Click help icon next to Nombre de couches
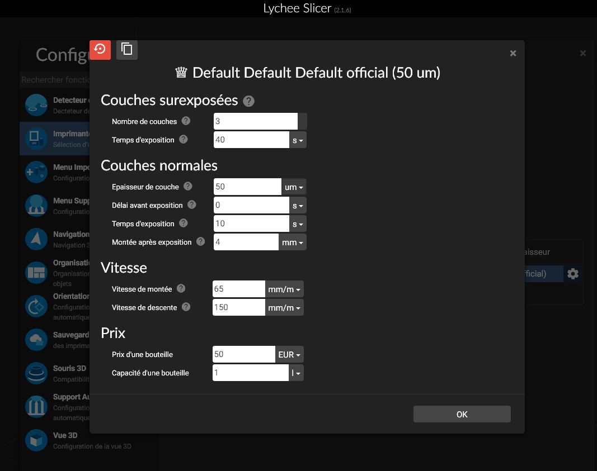 186,121
